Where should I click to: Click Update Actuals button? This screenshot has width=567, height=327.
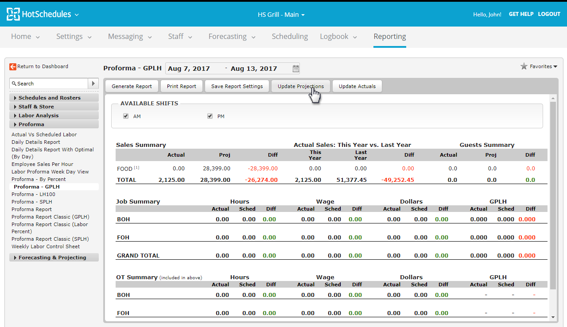[x=357, y=86]
